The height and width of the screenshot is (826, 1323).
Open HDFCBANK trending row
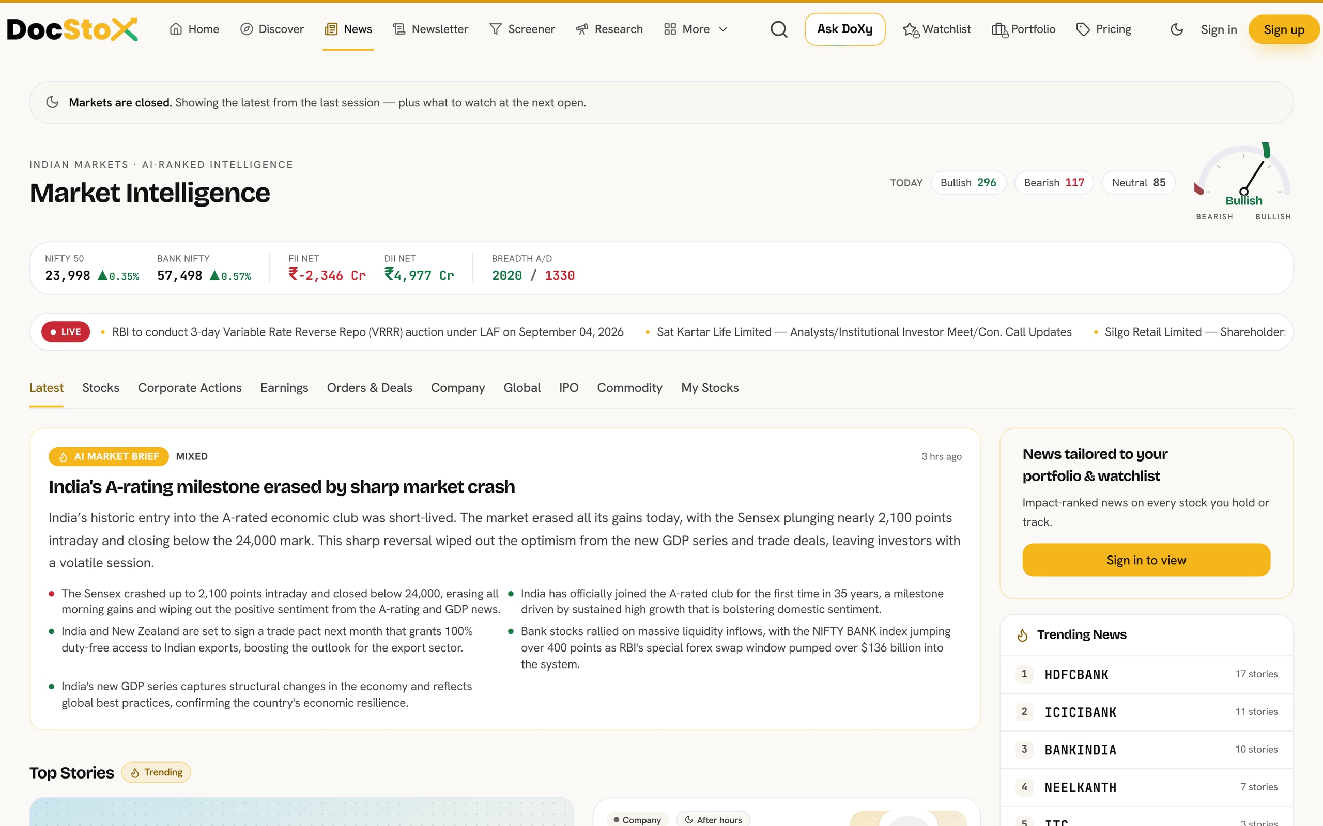click(1146, 675)
